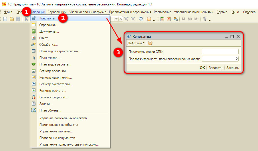This screenshot has height=151, width=258.
Task: Click Записать in the Константы window
Action: [215, 67]
